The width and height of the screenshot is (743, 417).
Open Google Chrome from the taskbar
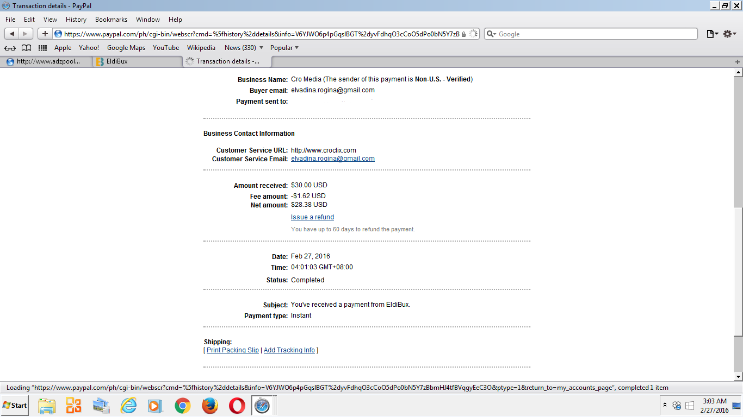(182, 406)
